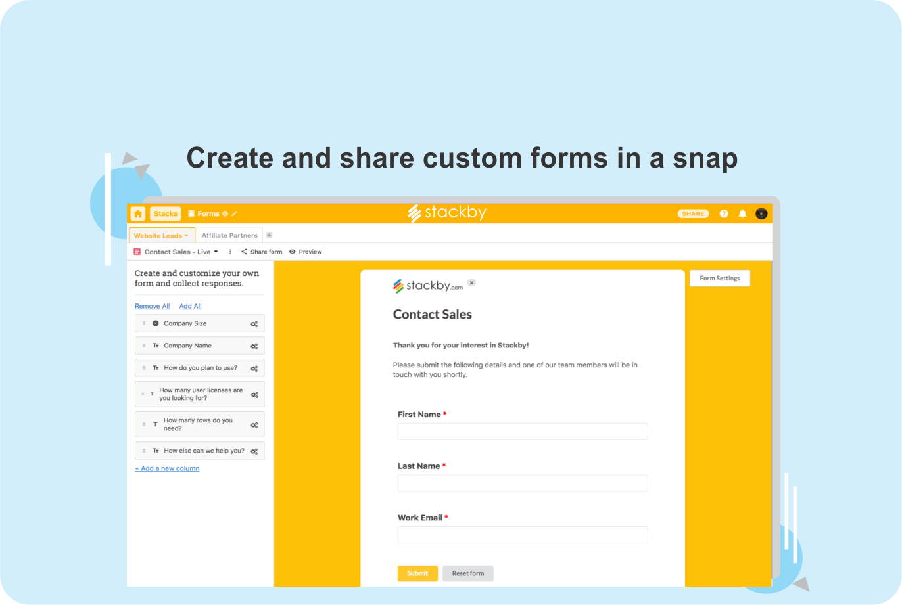Click the info icon beside Forms

click(225, 213)
